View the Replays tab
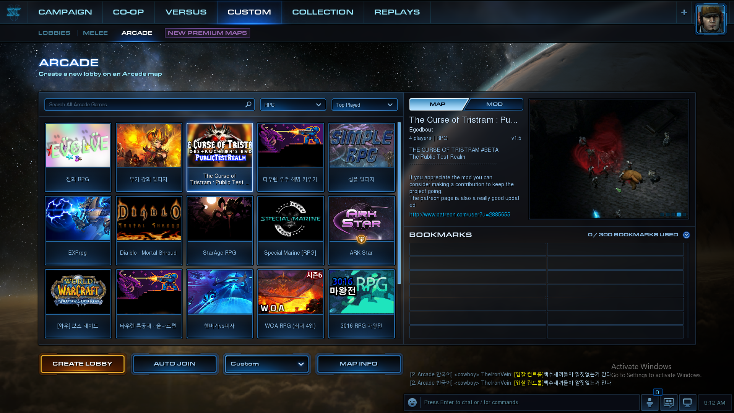Image resolution: width=734 pixels, height=413 pixels. coord(397,12)
